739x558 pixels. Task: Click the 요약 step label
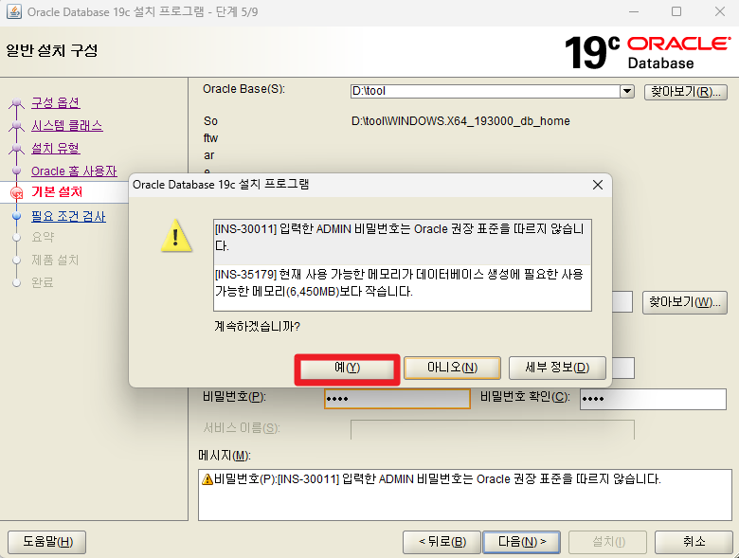click(43, 237)
